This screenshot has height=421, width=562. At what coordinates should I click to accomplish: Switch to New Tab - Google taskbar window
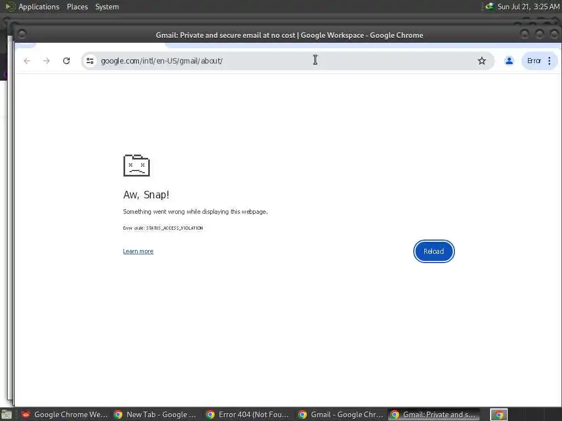(x=155, y=414)
